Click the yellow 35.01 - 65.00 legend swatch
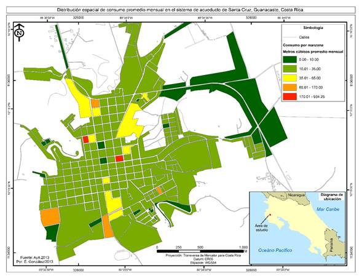This screenshot has height=279, width=362. [289, 78]
